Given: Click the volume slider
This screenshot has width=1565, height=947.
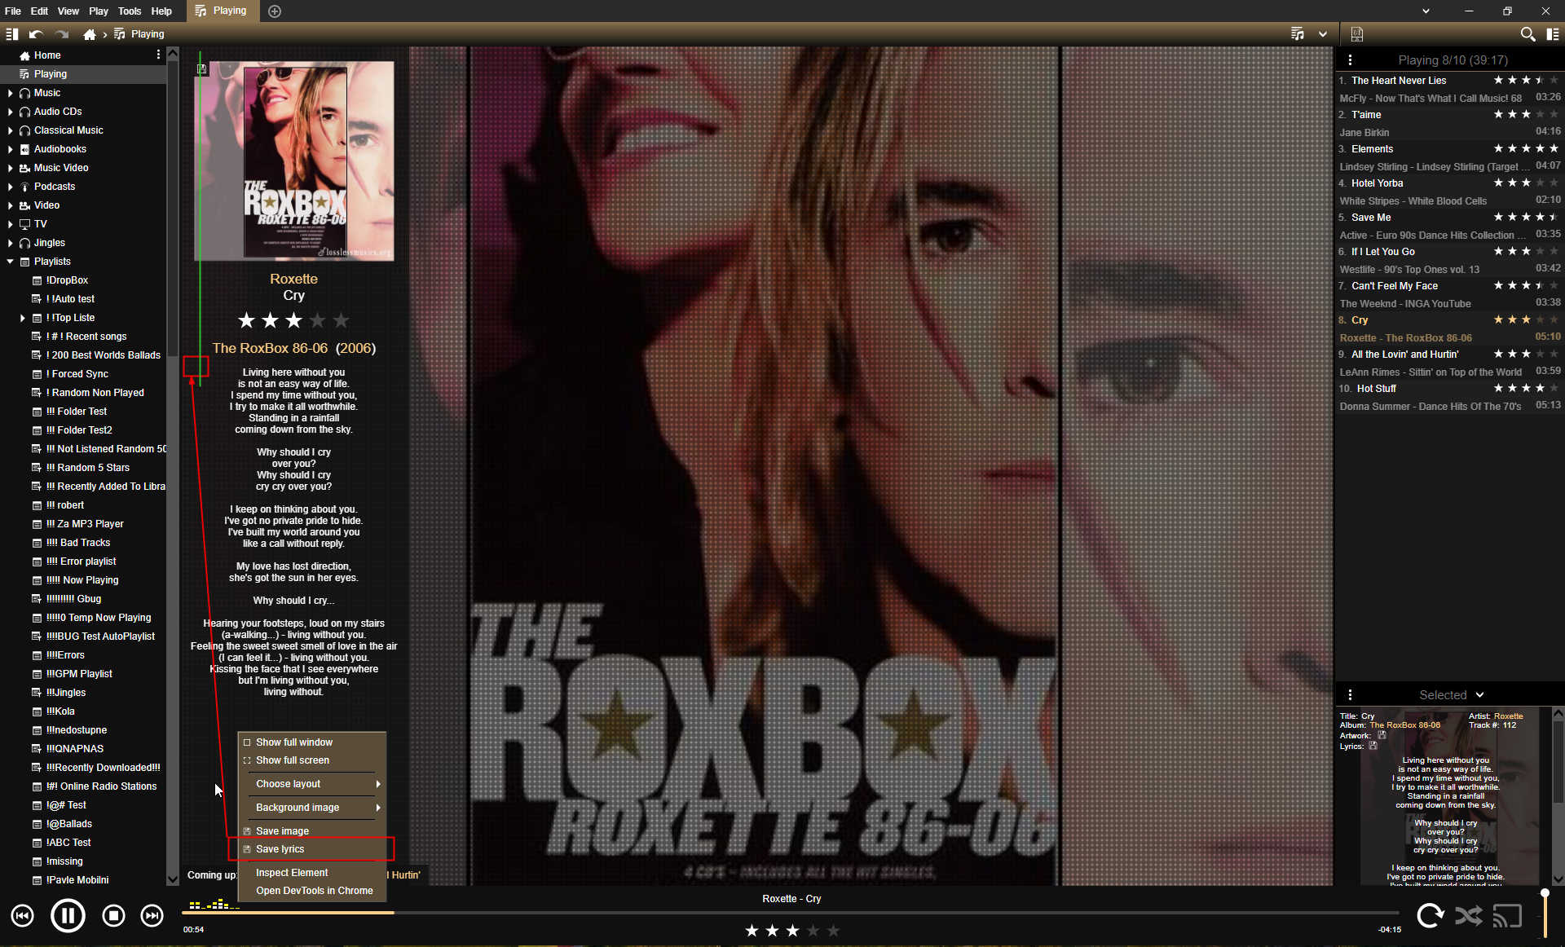Looking at the screenshot, I should [1545, 913].
